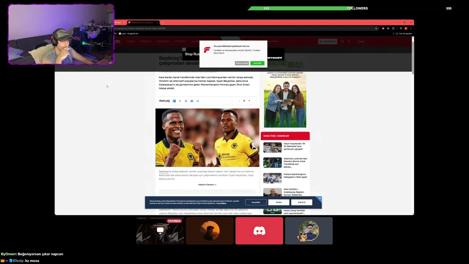The image size is (469, 264).
Task: Share article via the blue N icon
Action: [174, 101]
